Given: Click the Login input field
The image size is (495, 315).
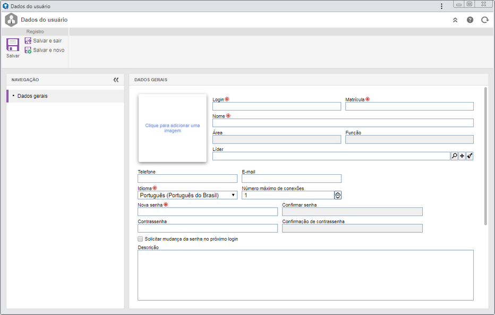Looking at the screenshot, I should point(277,106).
